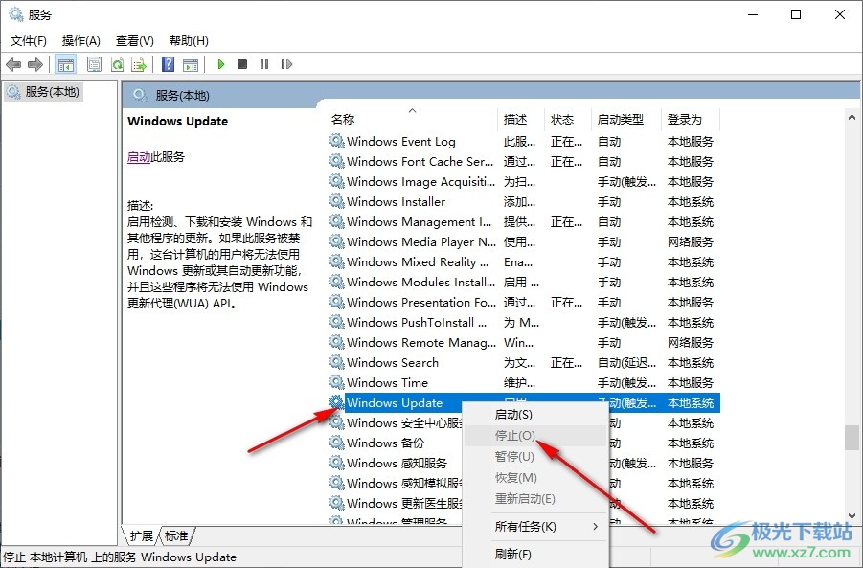This screenshot has width=863, height=568.
Task: Click the scroll up arrow of services list
Action: coord(852,117)
